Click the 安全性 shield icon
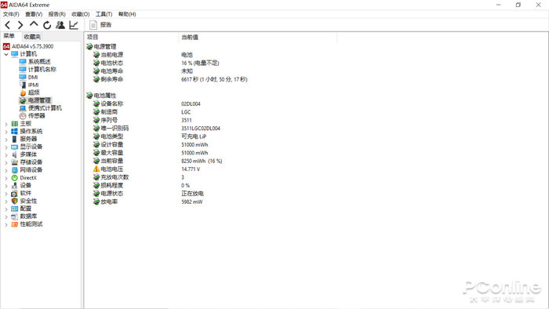 pyautogui.click(x=14, y=201)
